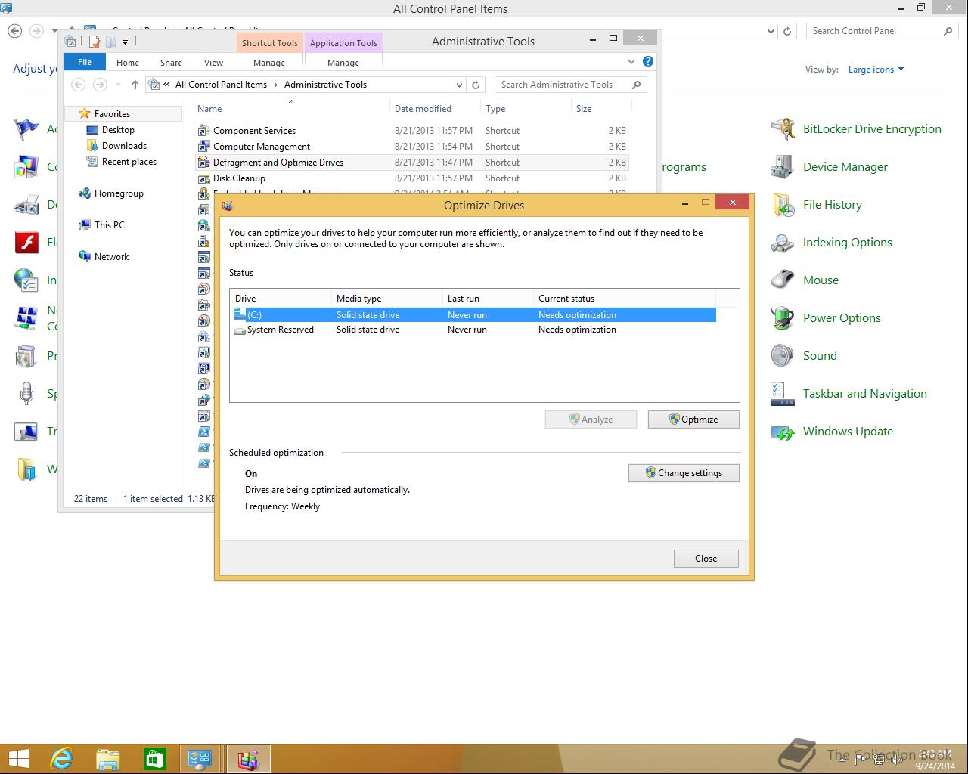Image resolution: width=968 pixels, height=774 pixels.
Task: Refresh the Control Panel address bar
Action: 787,31
